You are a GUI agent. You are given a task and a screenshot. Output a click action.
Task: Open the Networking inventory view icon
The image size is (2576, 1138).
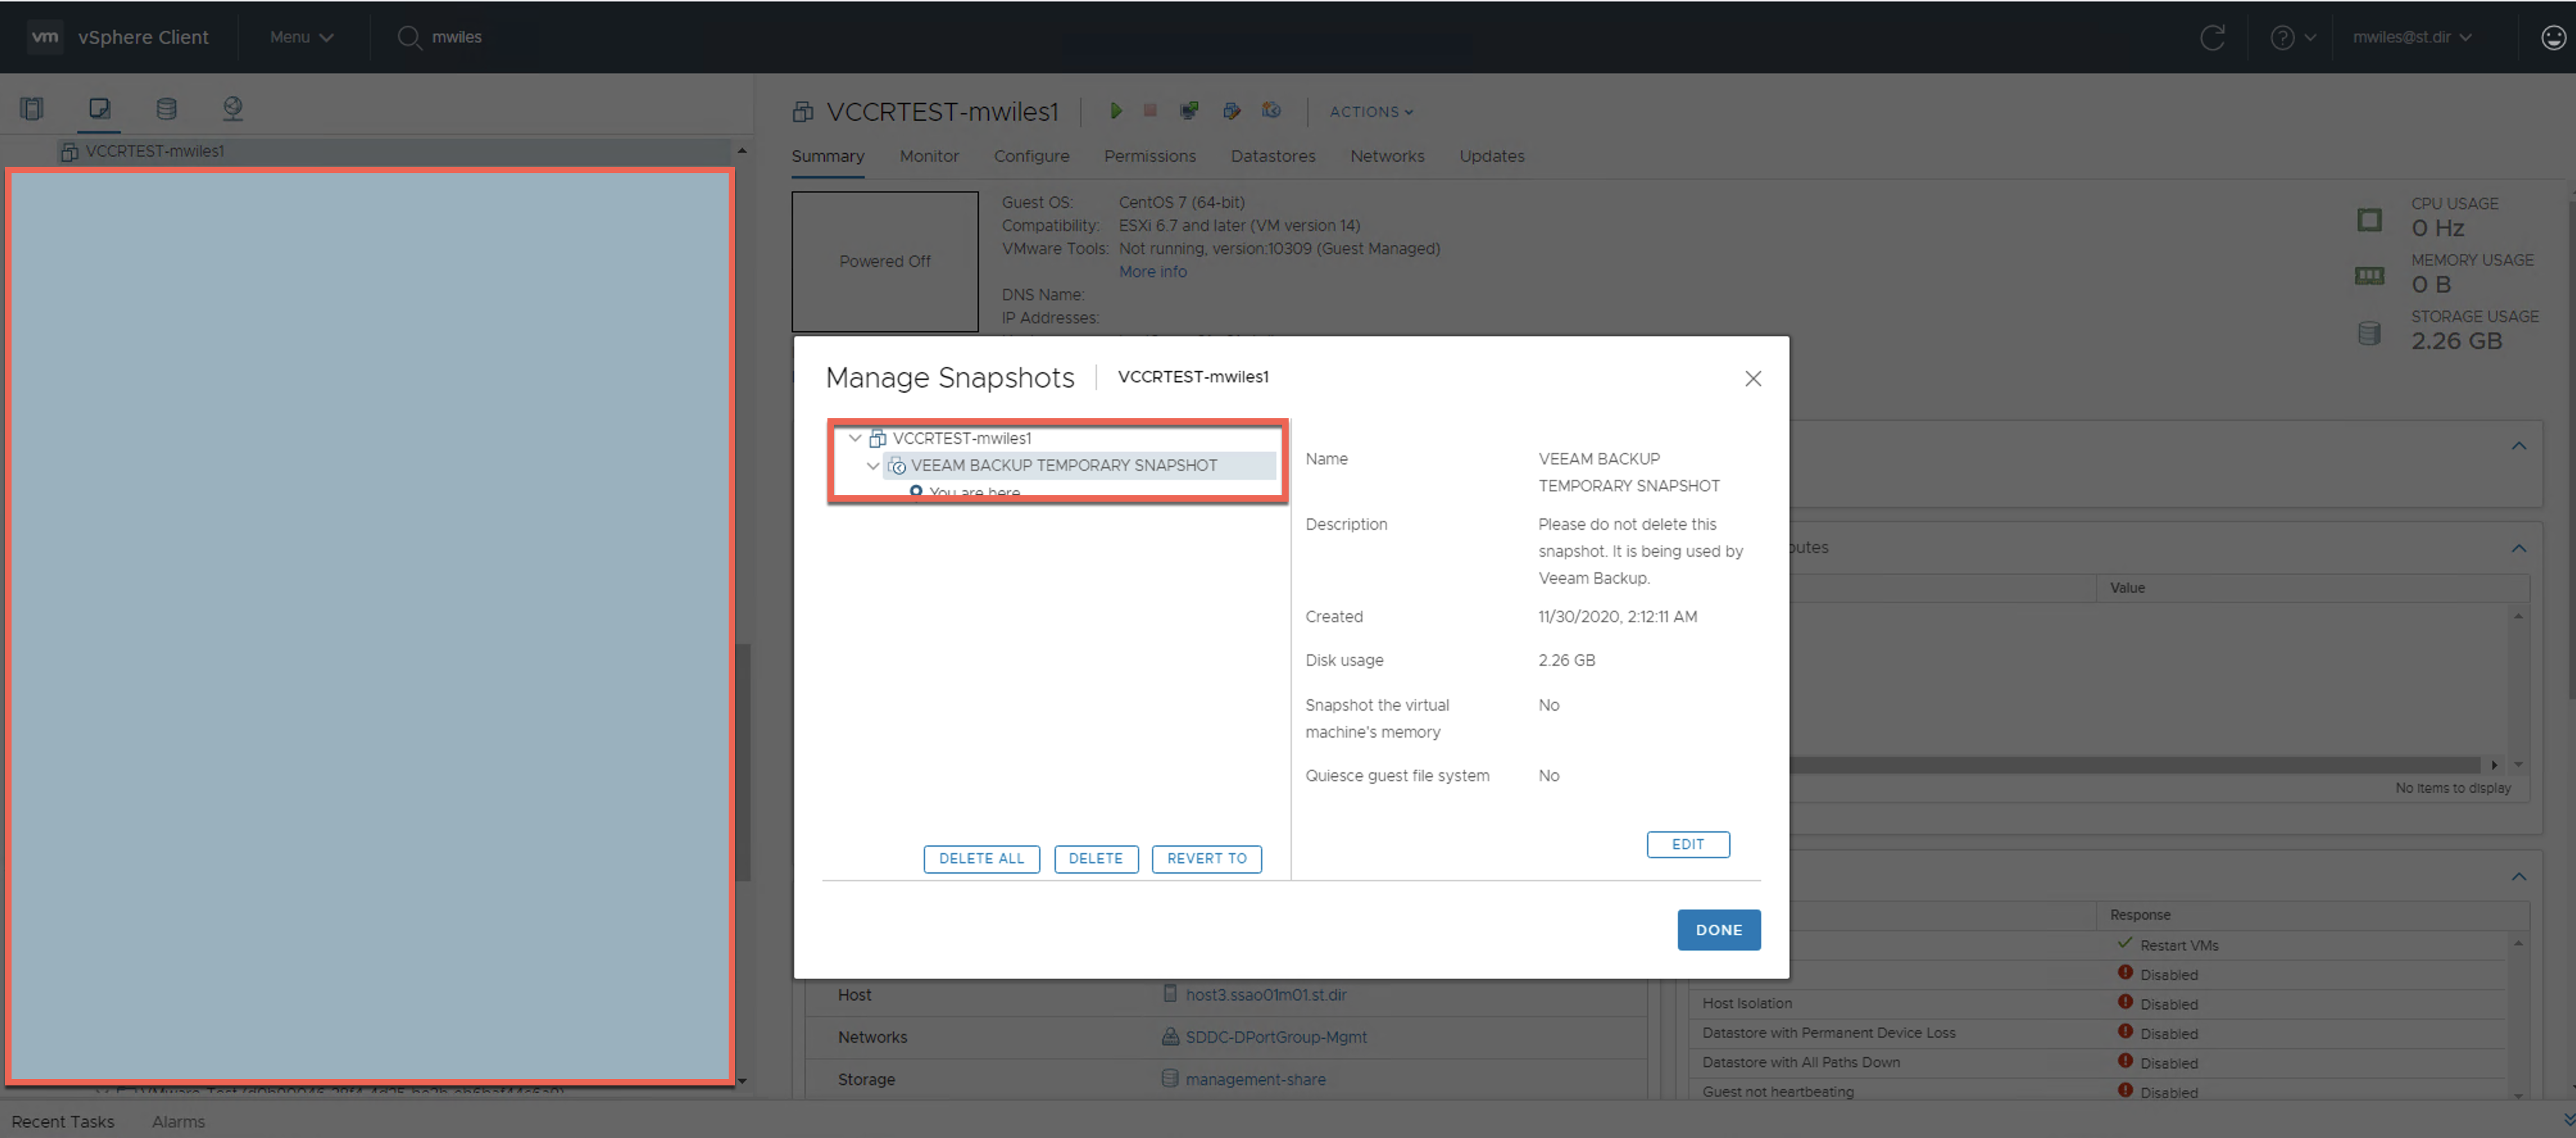(232, 108)
